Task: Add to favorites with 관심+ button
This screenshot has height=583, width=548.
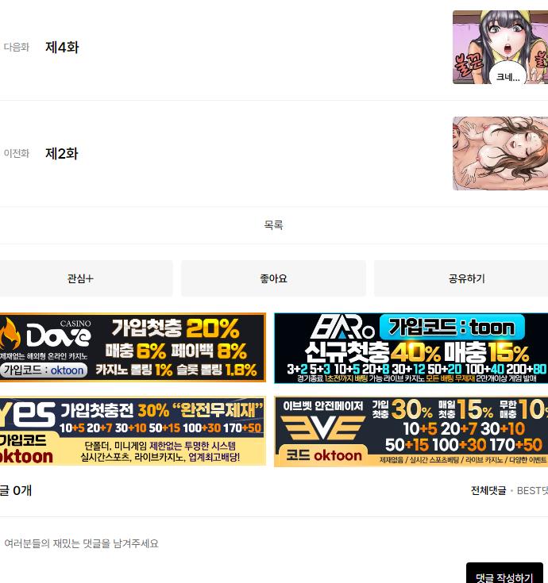Action: (x=86, y=278)
